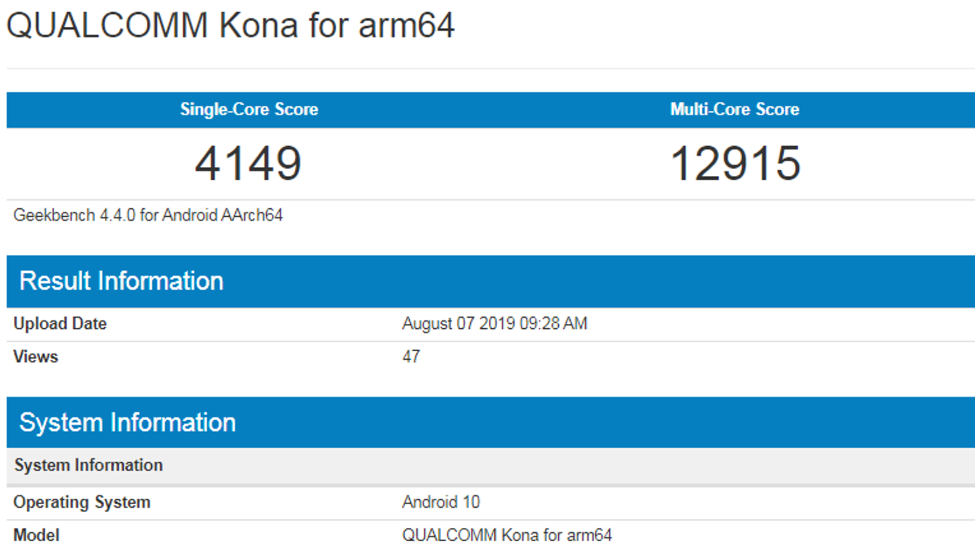The image size is (975, 548).
Task: Click the gray System Information subheading row
Action: coord(88,465)
